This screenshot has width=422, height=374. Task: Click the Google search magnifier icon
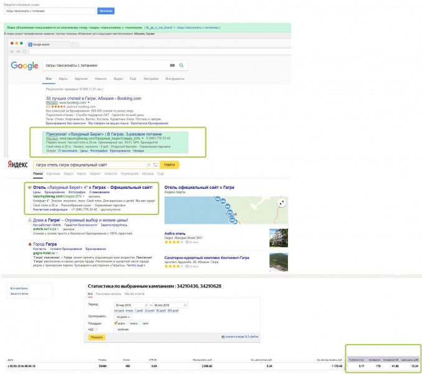(181, 65)
